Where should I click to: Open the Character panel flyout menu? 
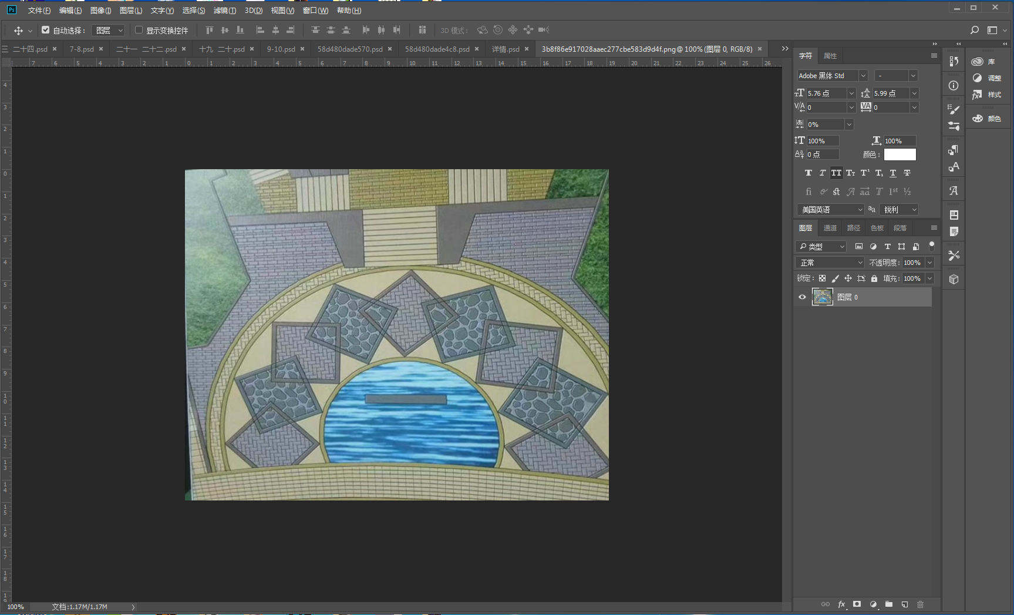pos(934,56)
